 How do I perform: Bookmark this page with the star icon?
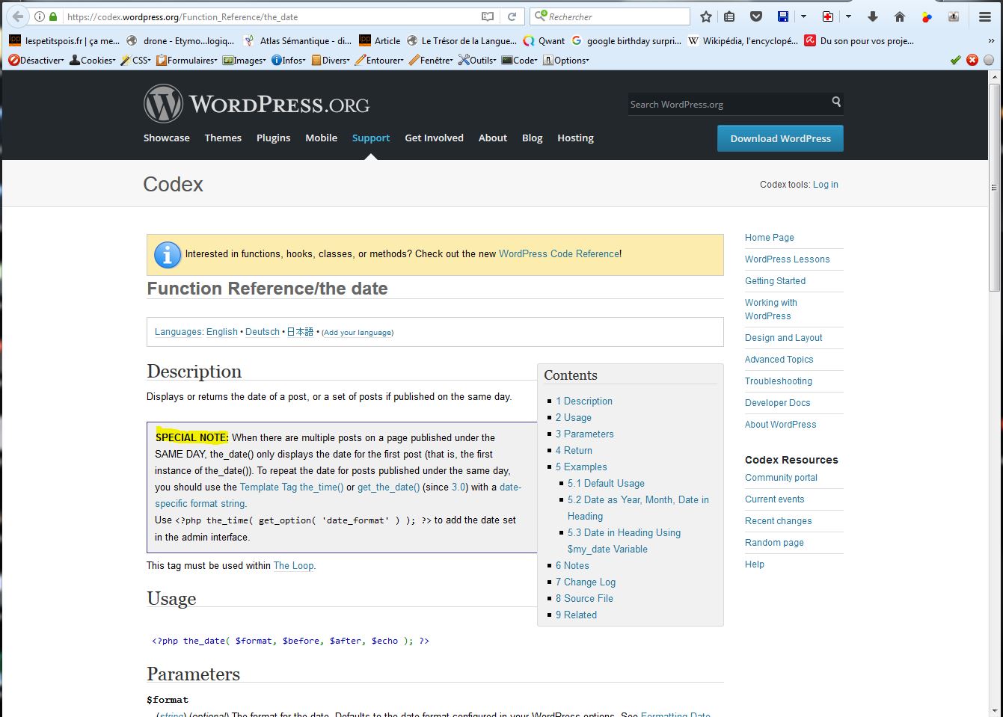click(x=705, y=16)
